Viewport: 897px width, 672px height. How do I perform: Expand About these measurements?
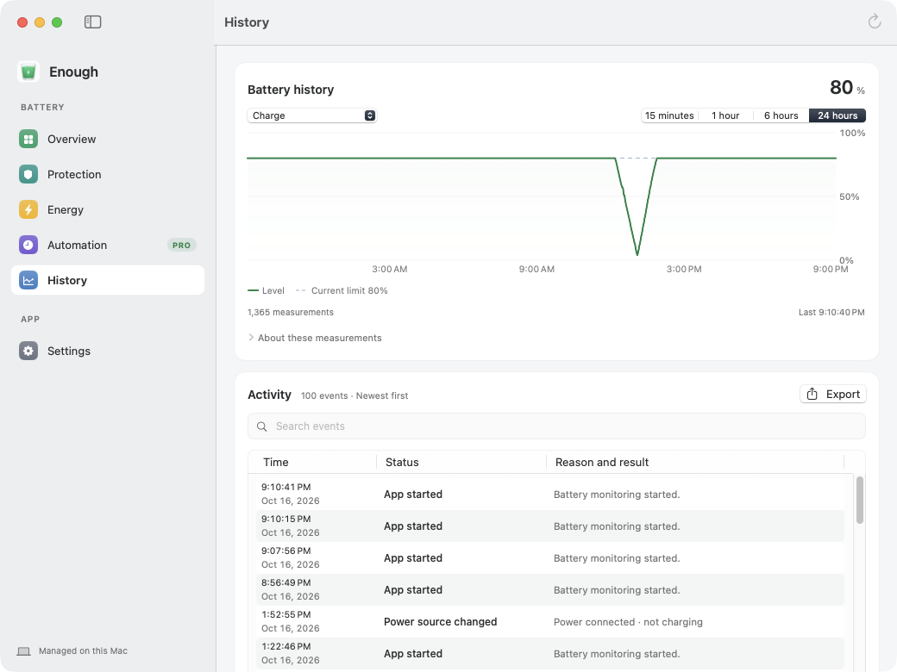pos(315,338)
